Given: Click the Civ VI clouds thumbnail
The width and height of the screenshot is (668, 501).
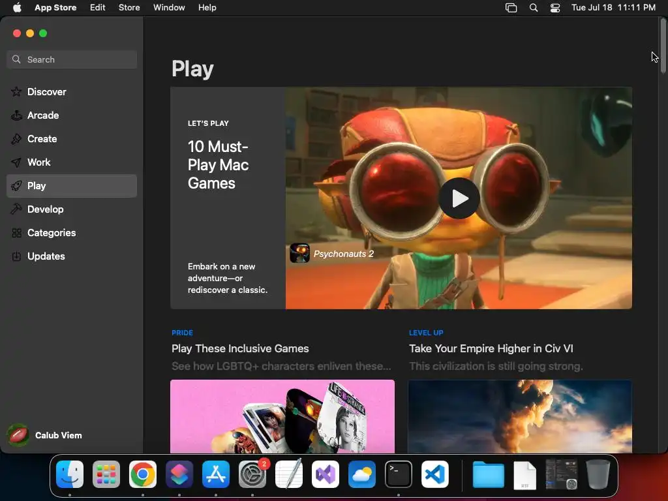Looking at the screenshot, I should point(520,416).
